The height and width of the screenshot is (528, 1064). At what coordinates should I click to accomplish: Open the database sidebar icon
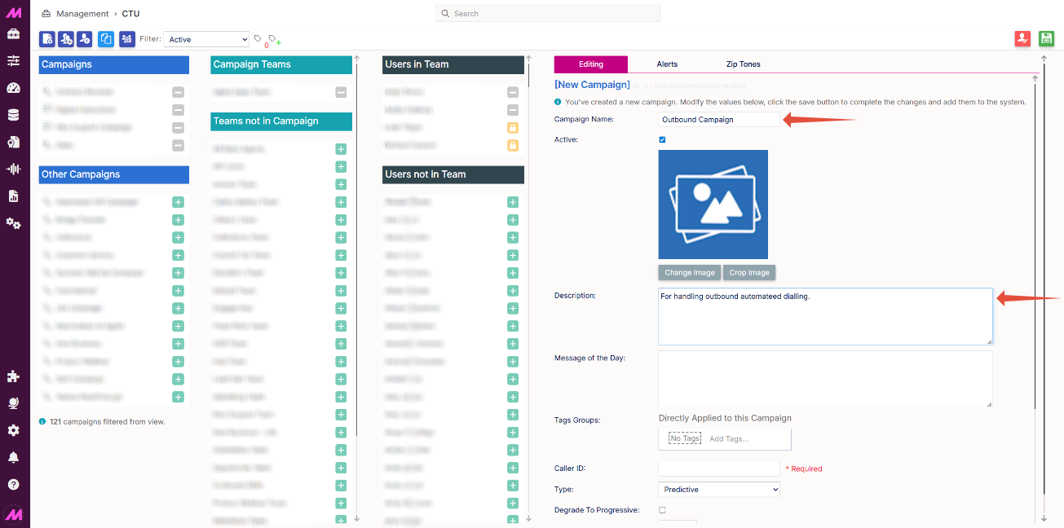click(13, 115)
